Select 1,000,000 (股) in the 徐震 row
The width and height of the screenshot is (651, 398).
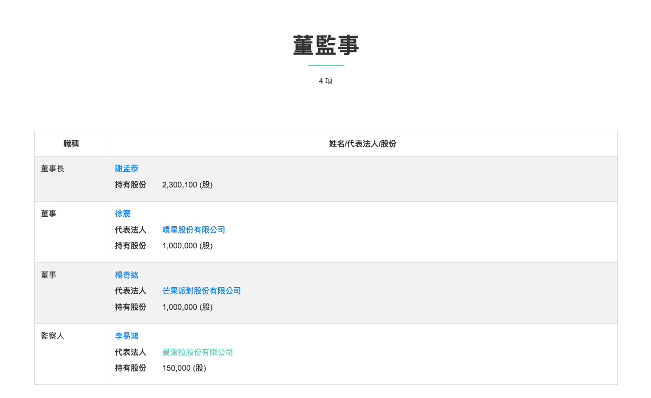tap(187, 246)
